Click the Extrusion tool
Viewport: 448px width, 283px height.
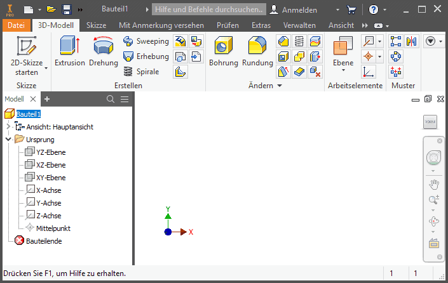[x=69, y=51]
